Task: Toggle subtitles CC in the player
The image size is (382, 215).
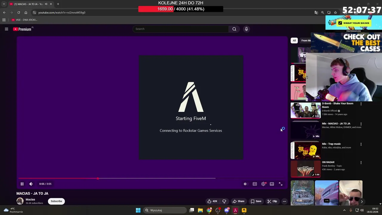Action: click(x=255, y=184)
